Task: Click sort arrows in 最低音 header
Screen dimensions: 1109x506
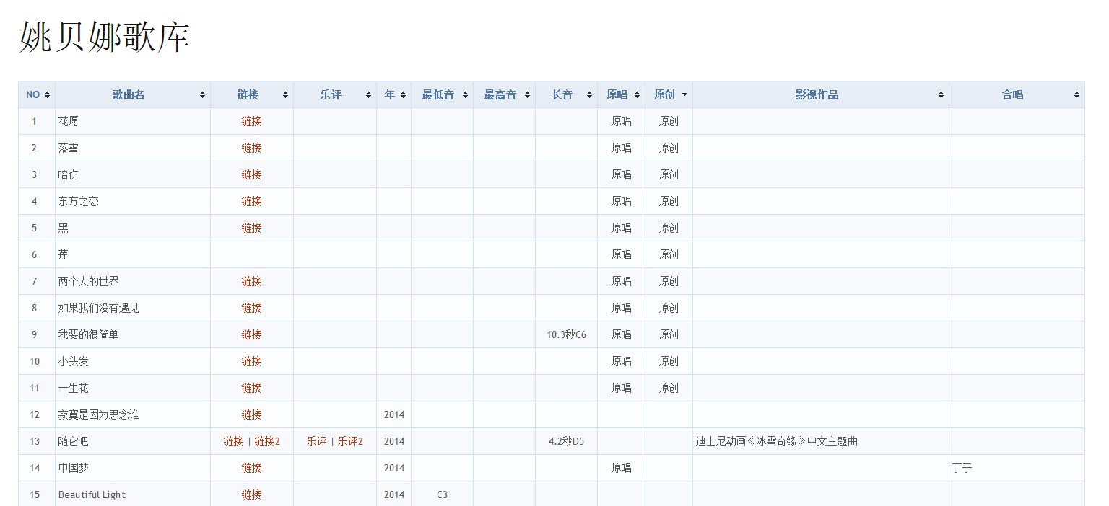Action: [465, 95]
